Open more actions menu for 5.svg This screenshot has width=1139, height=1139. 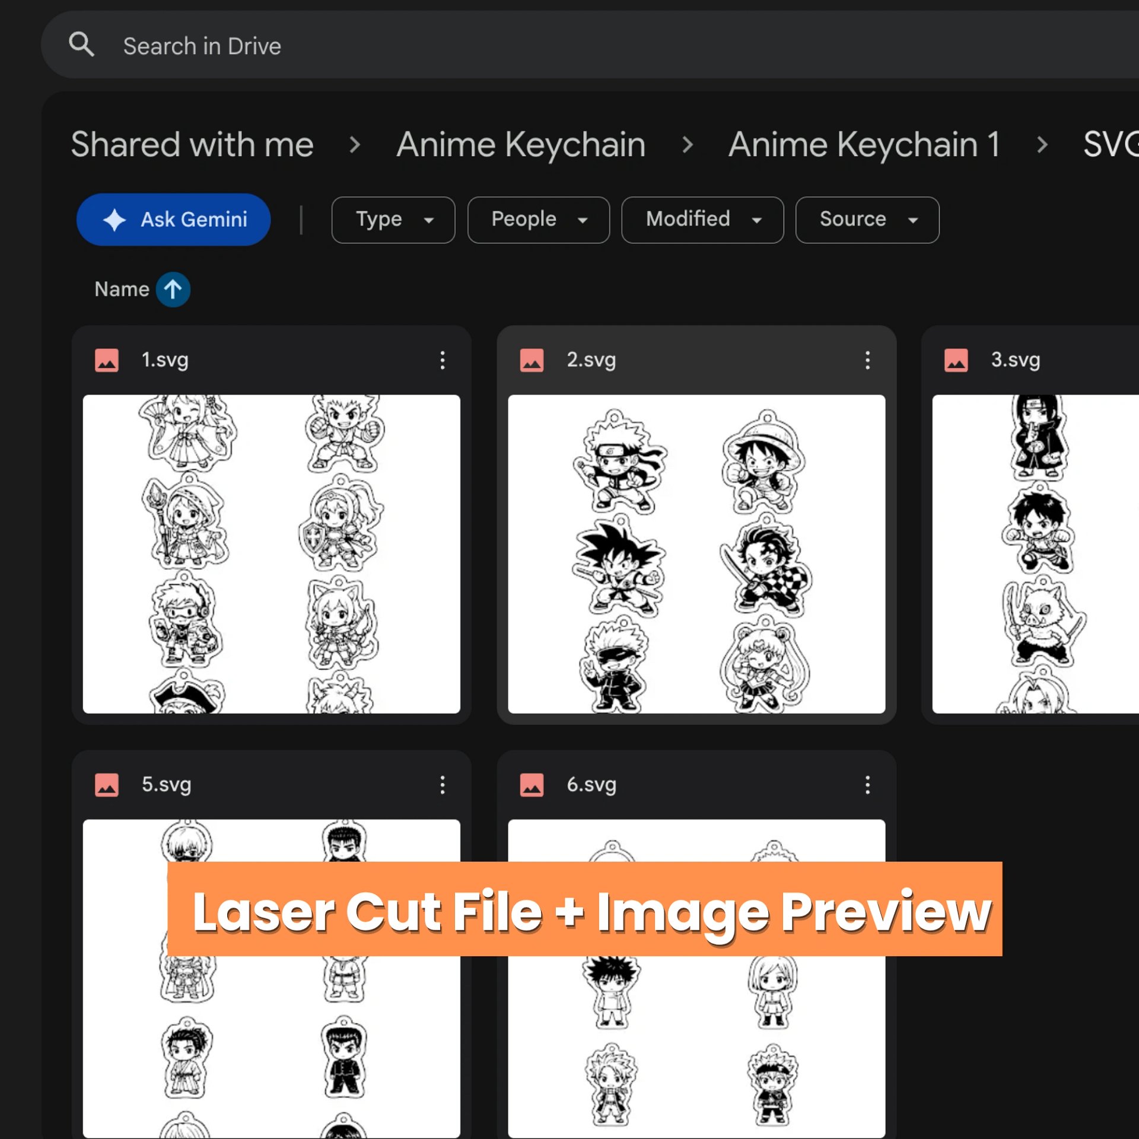pyautogui.click(x=443, y=785)
